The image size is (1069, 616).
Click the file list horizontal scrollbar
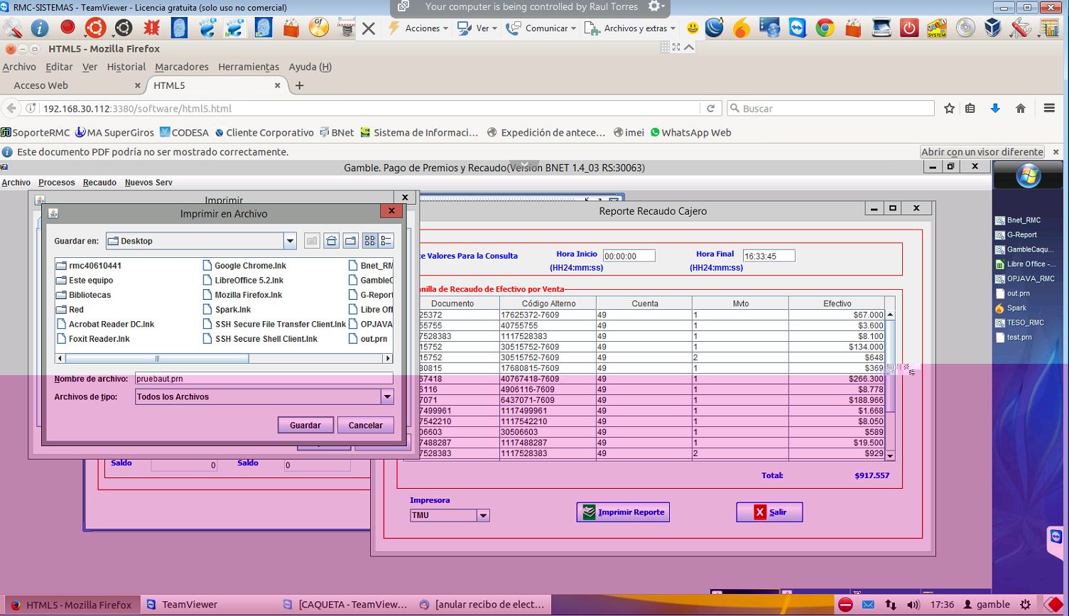click(x=156, y=359)
